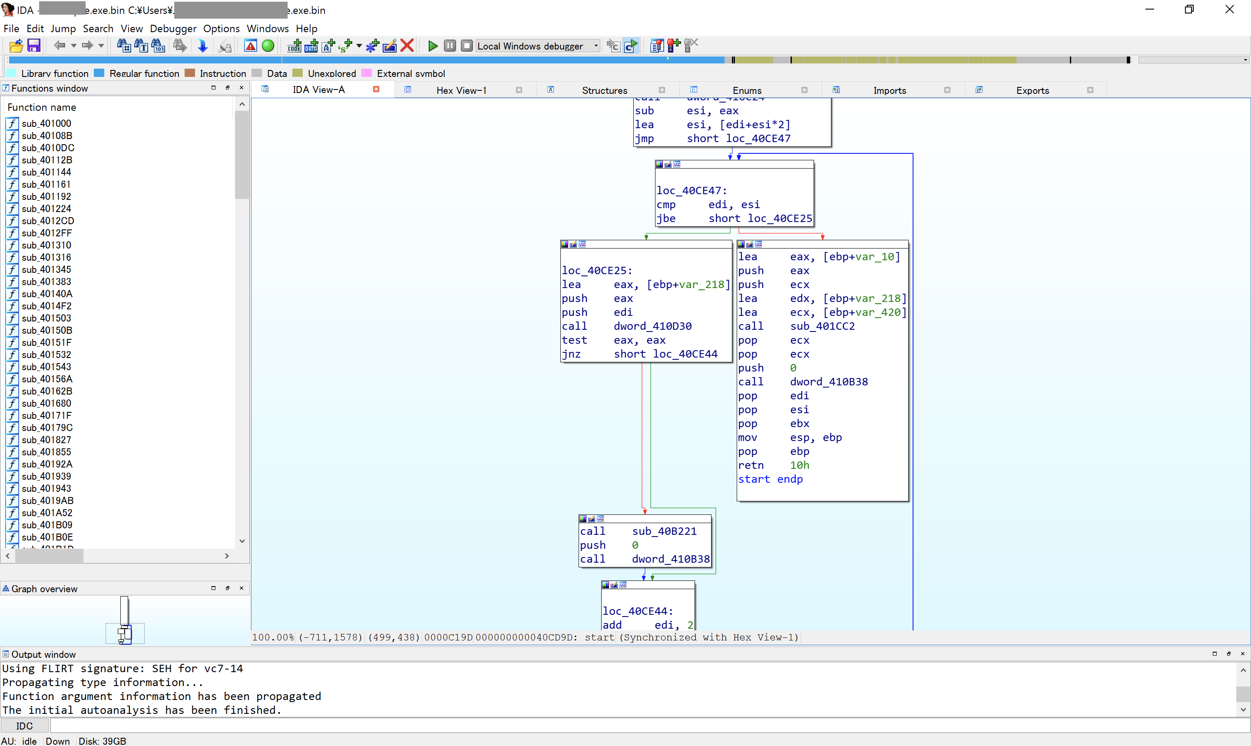Click the red X delete icon
Screen dimensions: 1251x746
point(407,46)
